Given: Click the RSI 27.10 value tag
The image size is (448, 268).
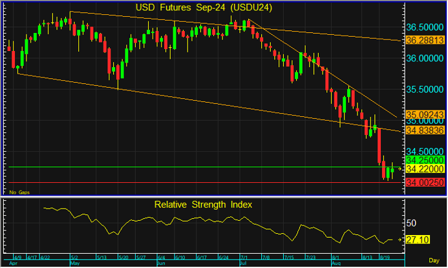Looking at the screenshot, I should (418, 240).
